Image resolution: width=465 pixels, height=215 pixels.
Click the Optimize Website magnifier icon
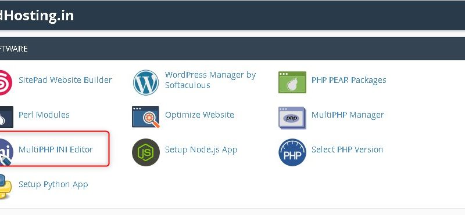146,117
